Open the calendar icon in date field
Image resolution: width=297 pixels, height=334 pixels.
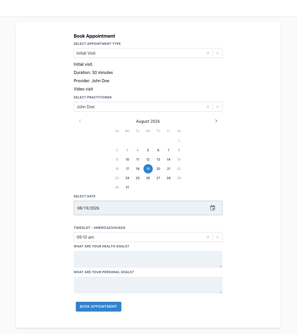[x=213, y=208]
